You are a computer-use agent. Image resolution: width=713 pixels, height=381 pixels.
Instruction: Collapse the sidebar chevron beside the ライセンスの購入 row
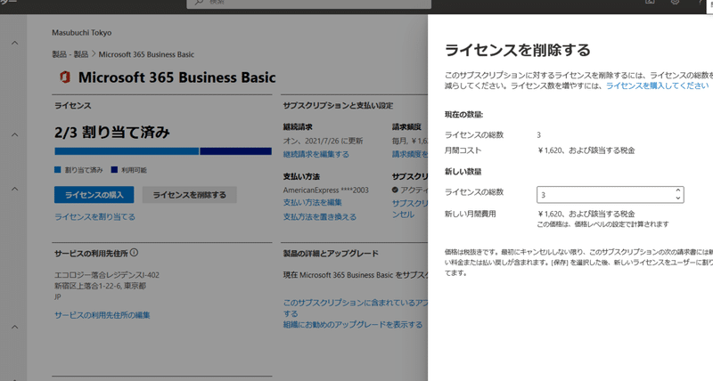(14, 189)
